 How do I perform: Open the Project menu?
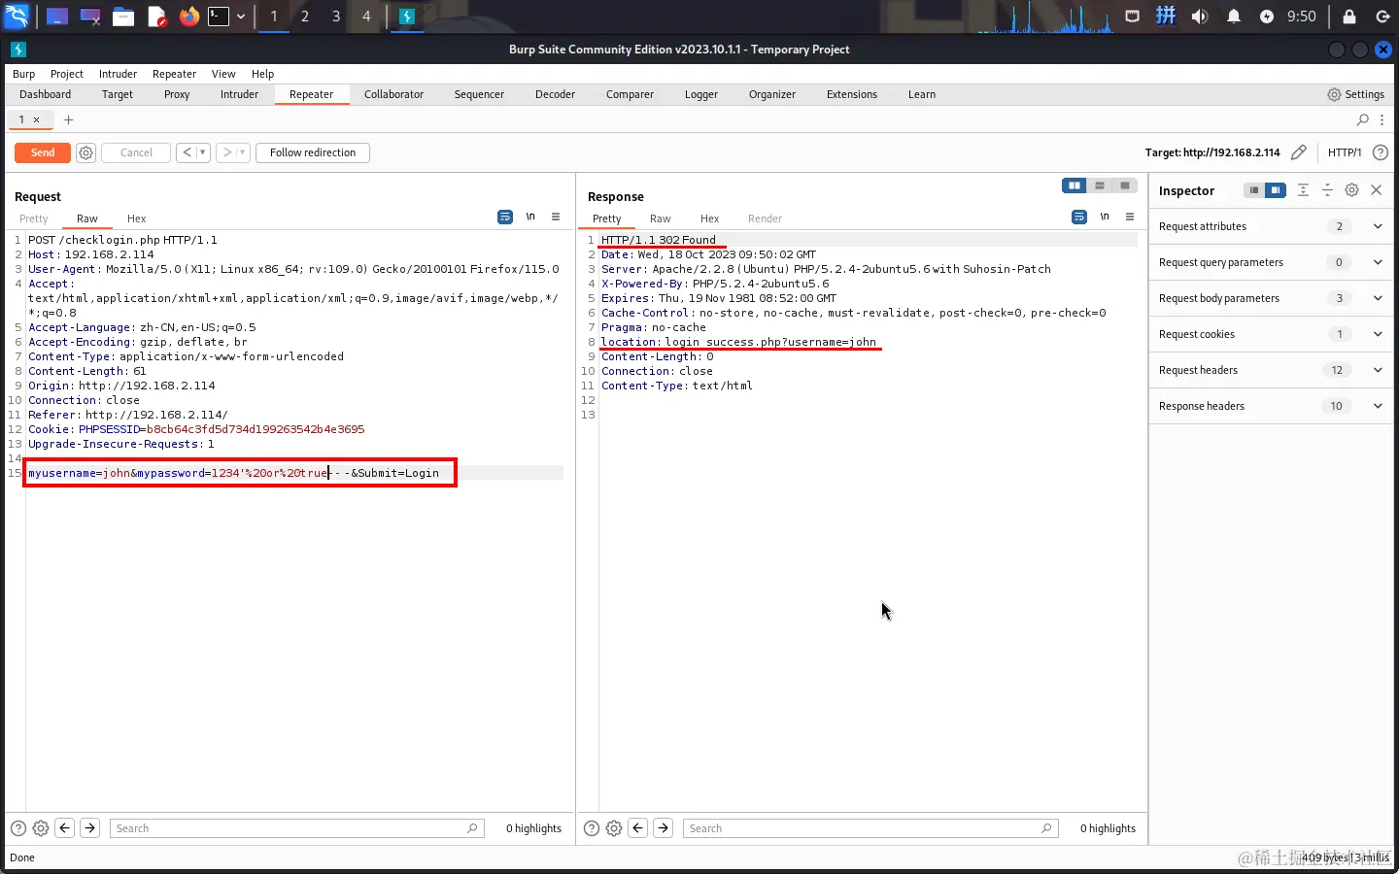pyautogui.click(x=67, y=74)
